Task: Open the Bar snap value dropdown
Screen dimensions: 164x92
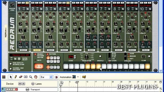Action: tap(51, 77)
